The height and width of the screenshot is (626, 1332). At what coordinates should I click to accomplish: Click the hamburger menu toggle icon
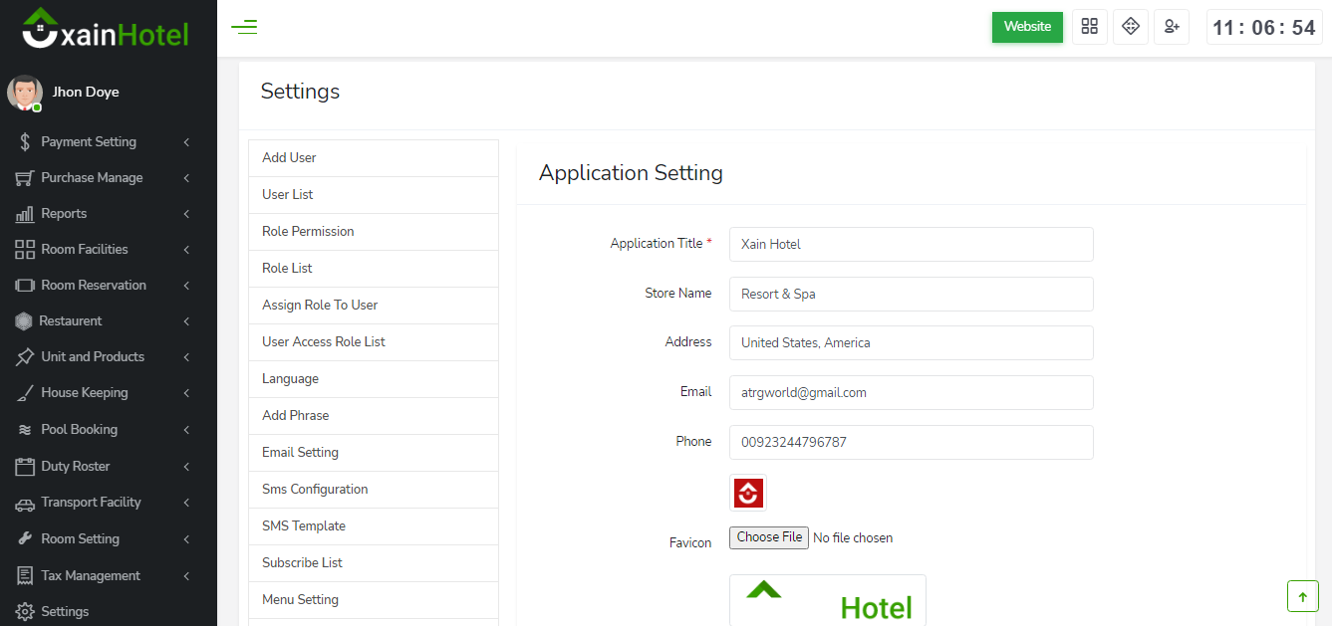click(x=244, y=27)
